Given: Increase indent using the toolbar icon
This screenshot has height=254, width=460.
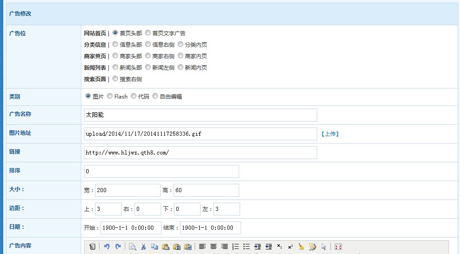Looking at the screenshot, I should tap(258, 247).
